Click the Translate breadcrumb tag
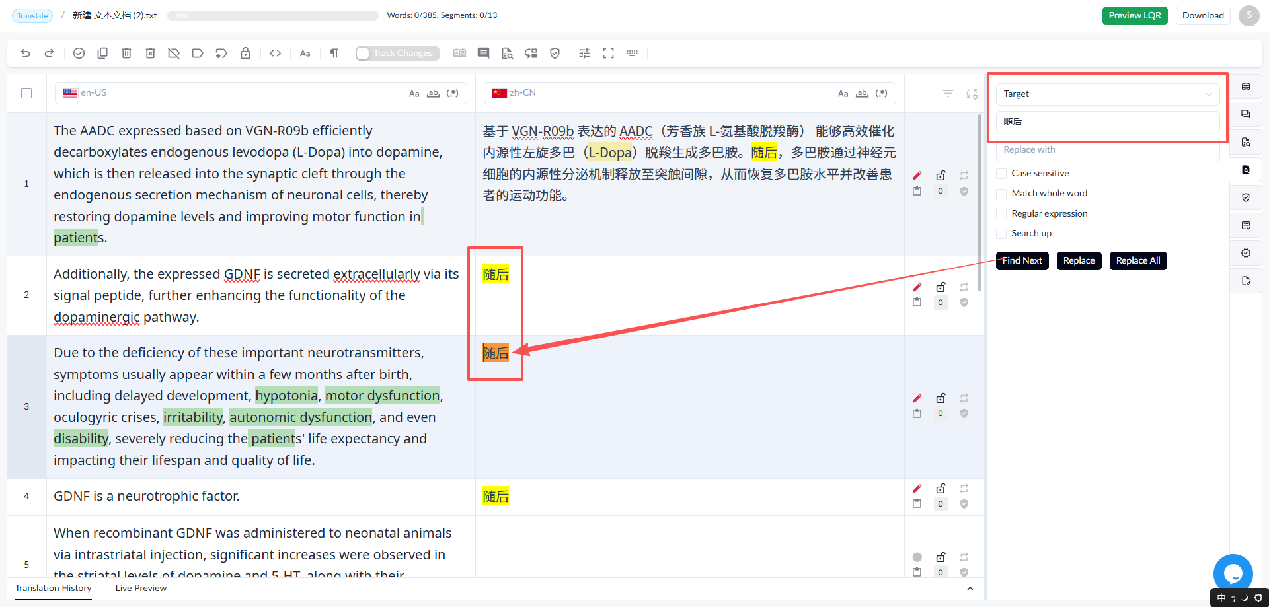 pyautogui.click(x=32, y=16)
